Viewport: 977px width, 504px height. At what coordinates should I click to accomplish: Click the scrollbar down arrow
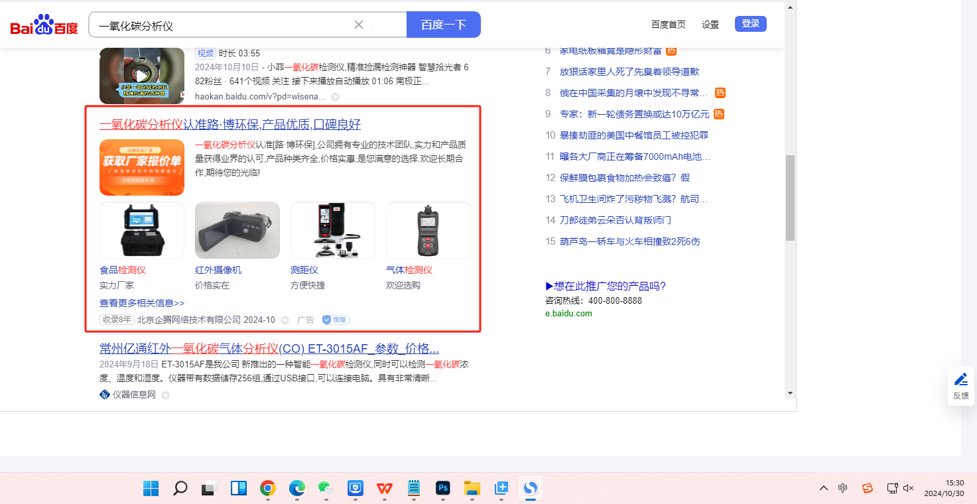coord(790,393)
